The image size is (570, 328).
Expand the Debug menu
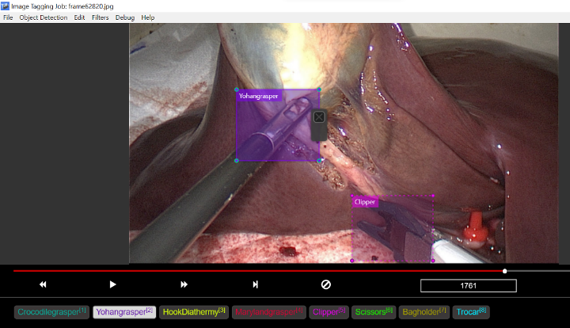click(125, 17)
